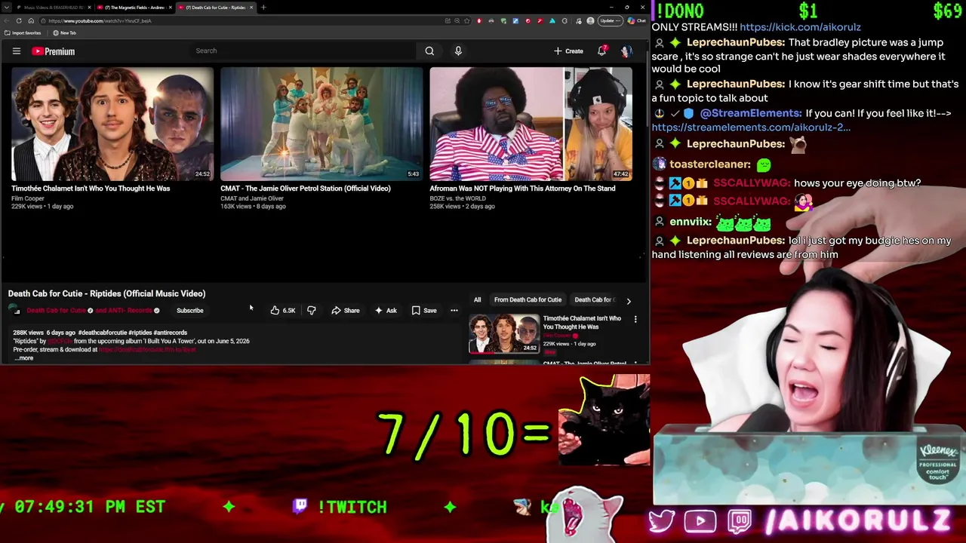This screenshot has width=966, height=543.
Task: Open the Ask AI button
Action: tap(386, 310)
